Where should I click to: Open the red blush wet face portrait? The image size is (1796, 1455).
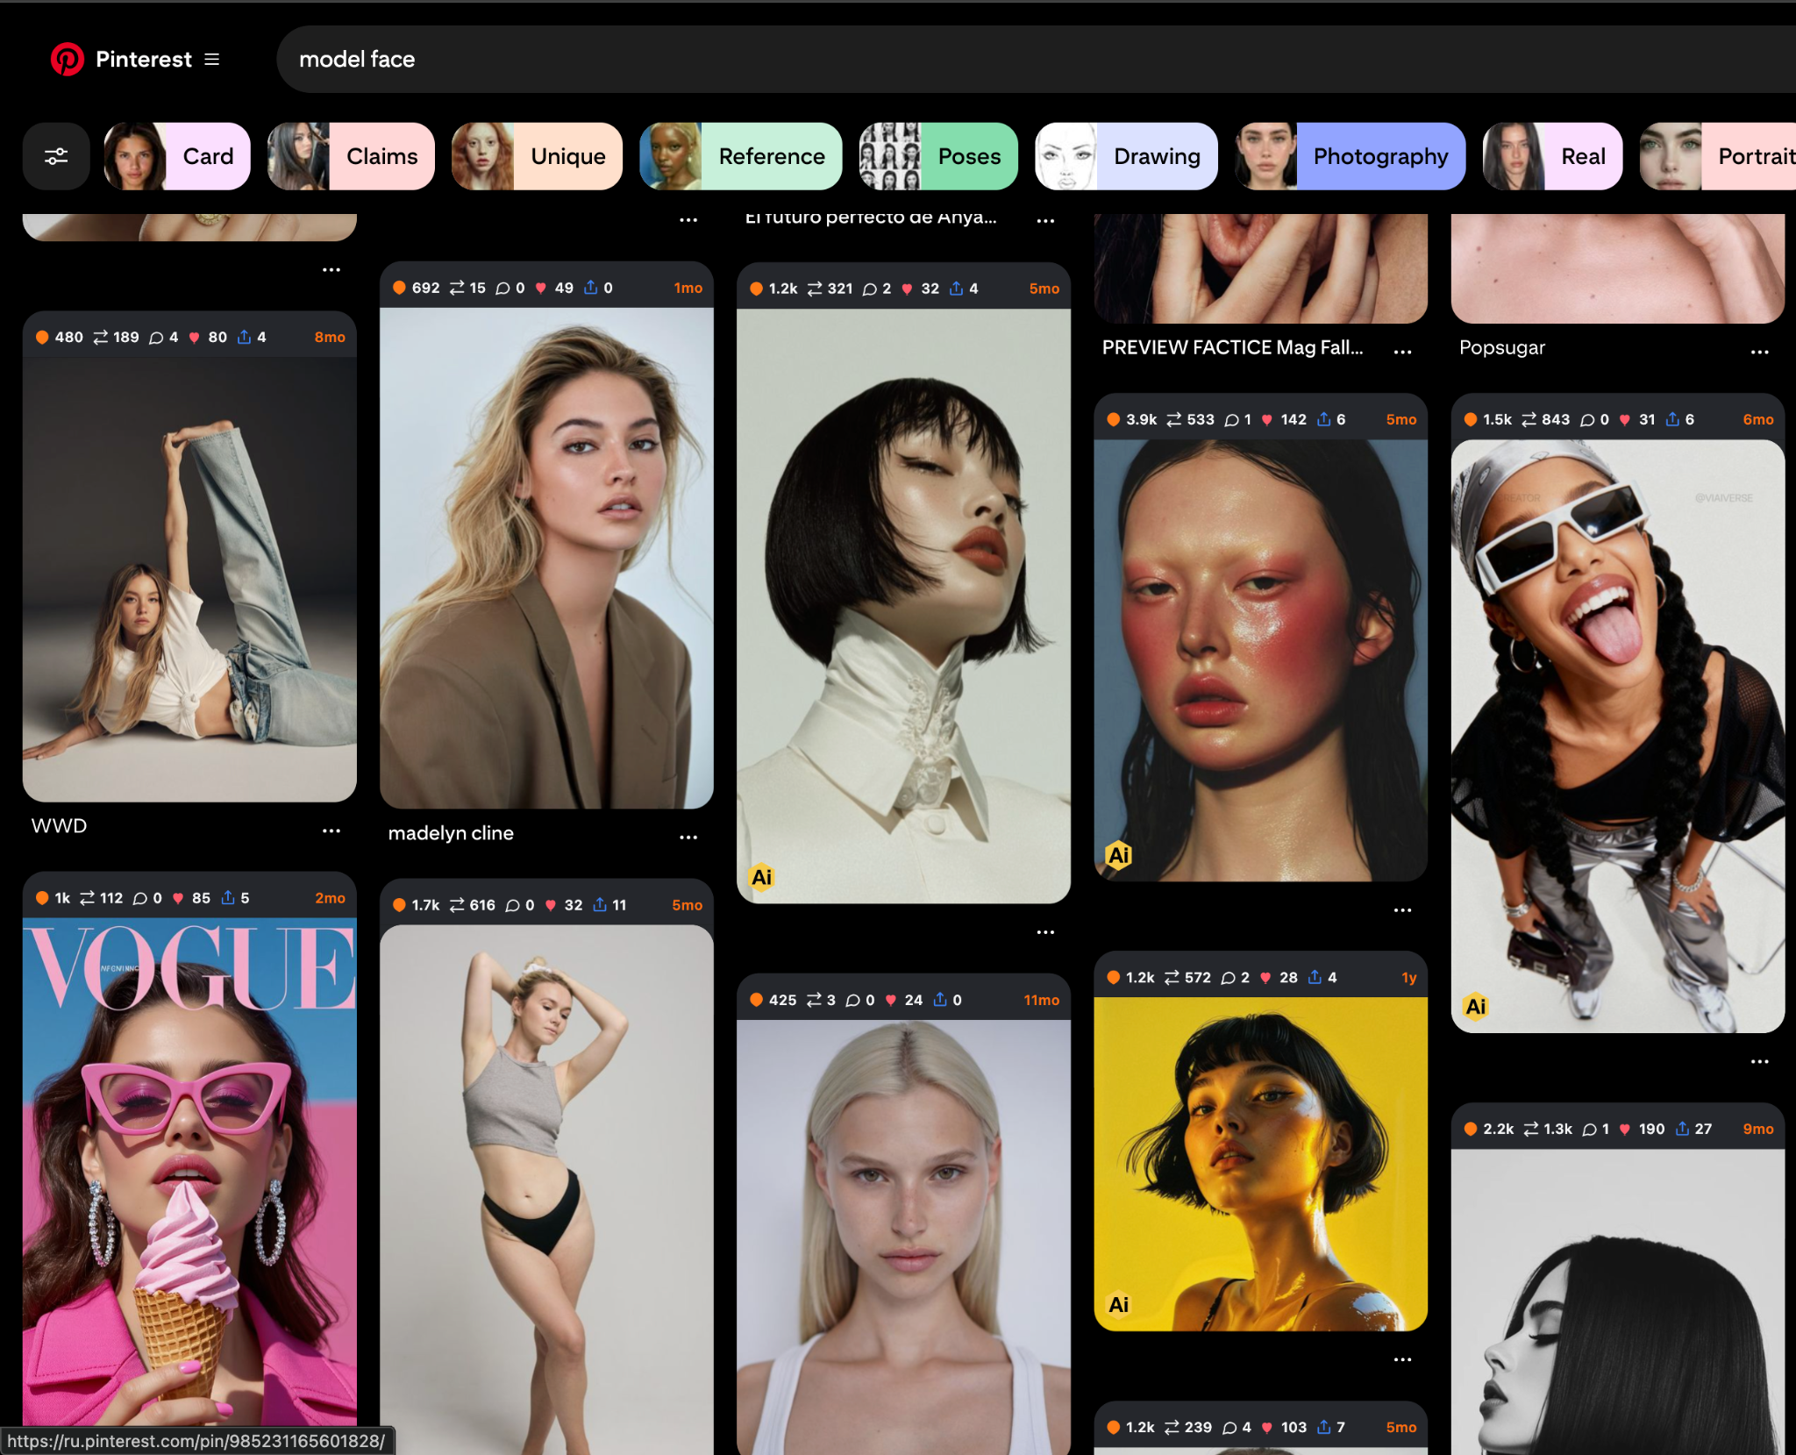point(1261,660)
